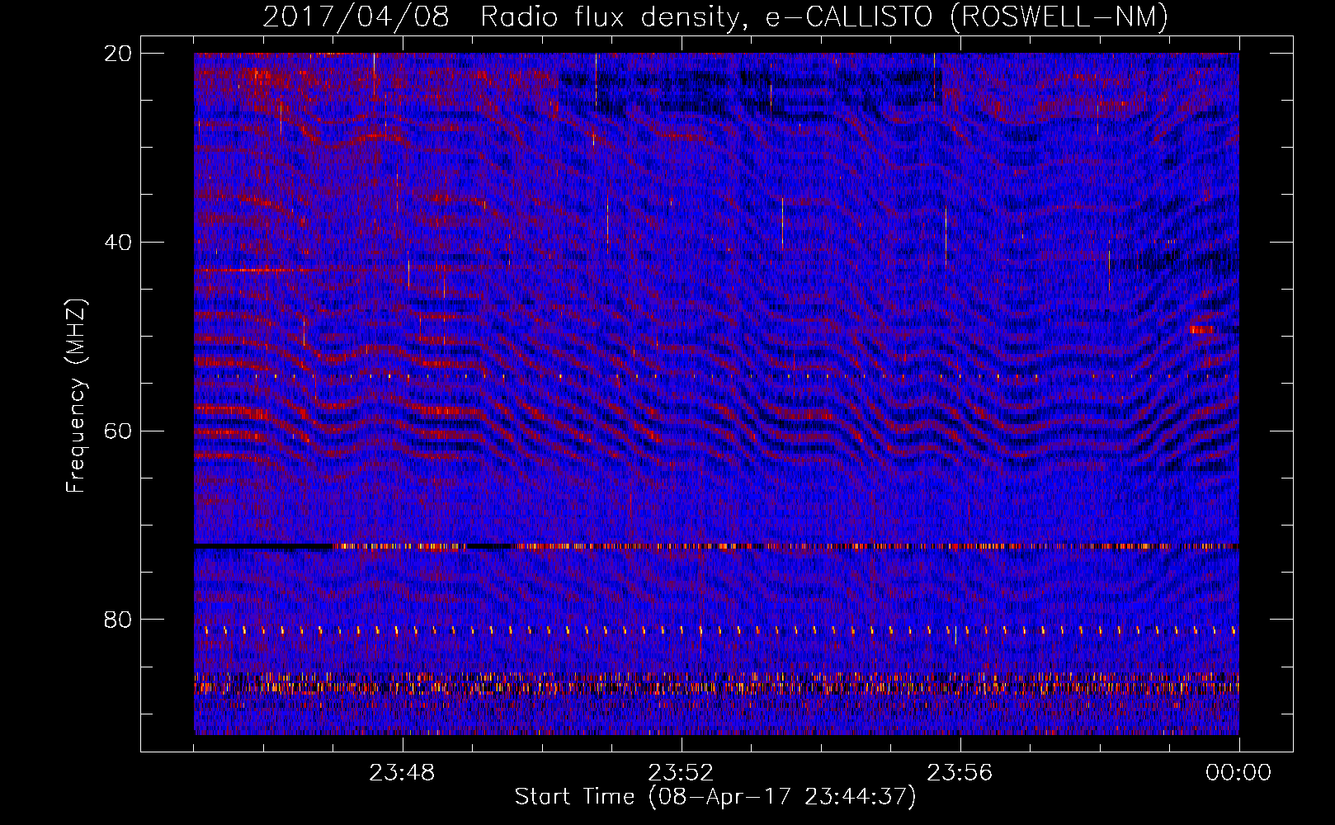This screenshot has width=1335, height=825.
Task: Click the '20' frequency tick label
Action: 119,53
